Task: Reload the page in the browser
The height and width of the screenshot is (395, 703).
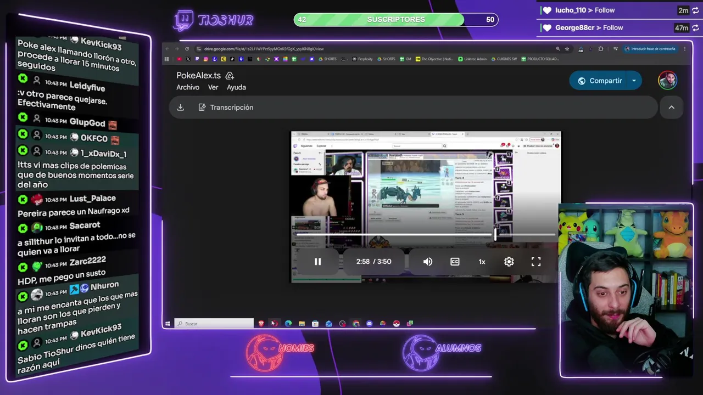Action: tap(187, 49)
